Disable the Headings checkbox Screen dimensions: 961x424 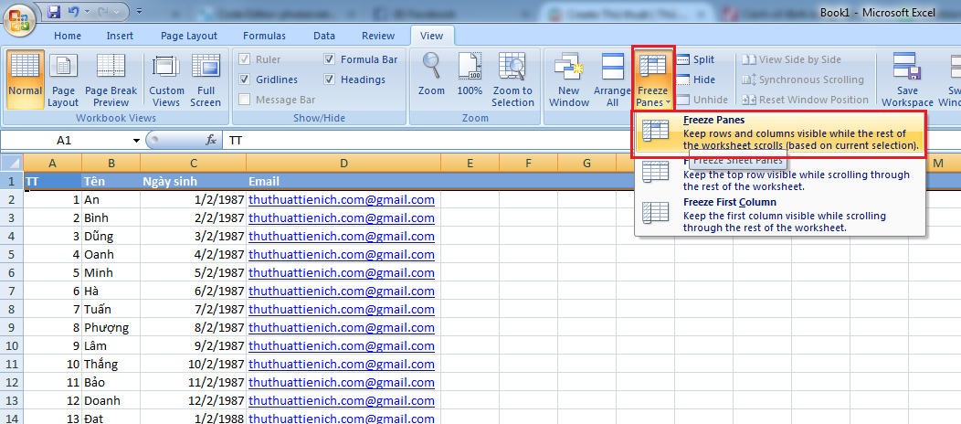point(330,79)
